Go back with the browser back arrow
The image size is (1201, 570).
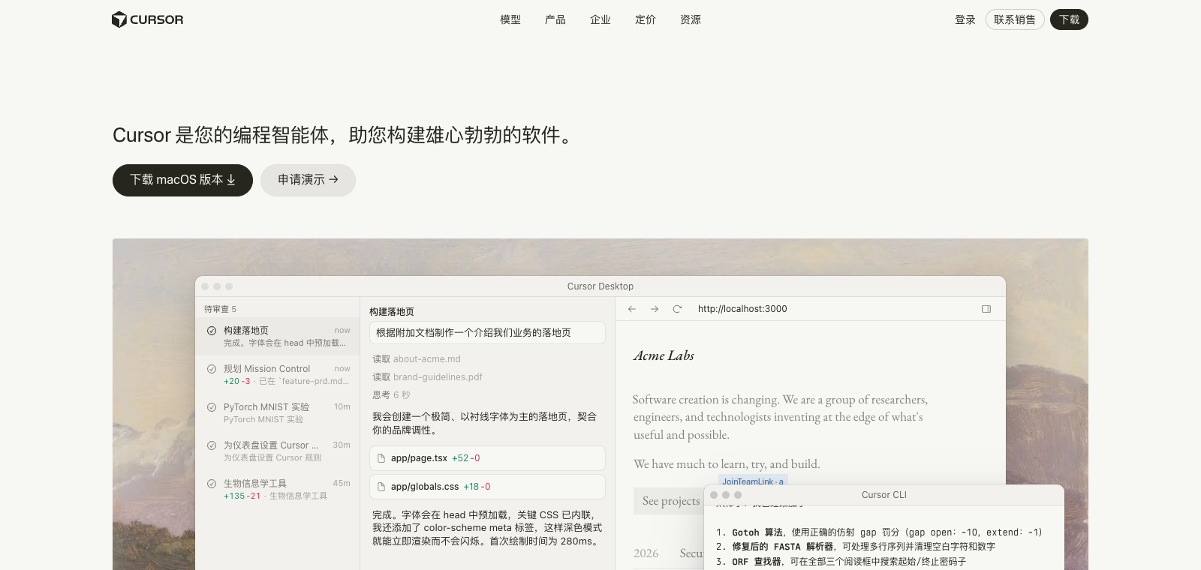tap(632, 309)
